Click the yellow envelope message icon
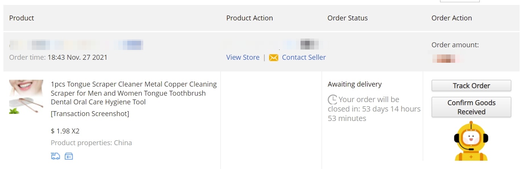Image resolution: width=523 pixels, height=169 pixels. (x=274, y=57)
